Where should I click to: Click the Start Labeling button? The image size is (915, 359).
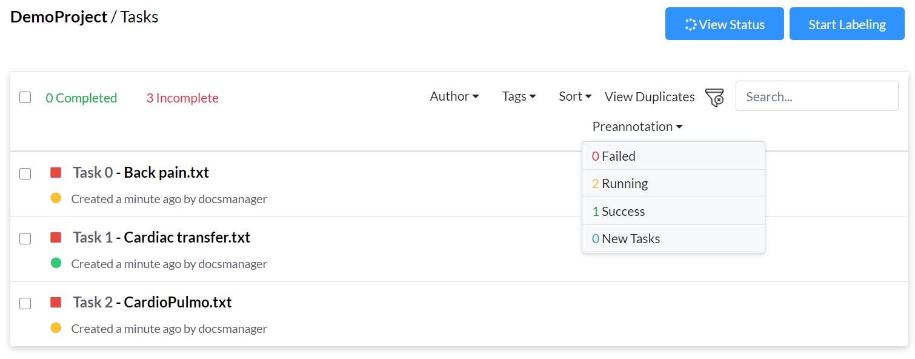coord(847,24)
